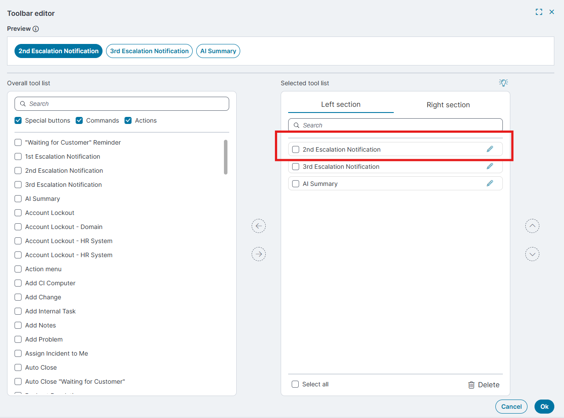Click the Cancel button
This screenshot has width=564, height=418.
coord(511,407)
